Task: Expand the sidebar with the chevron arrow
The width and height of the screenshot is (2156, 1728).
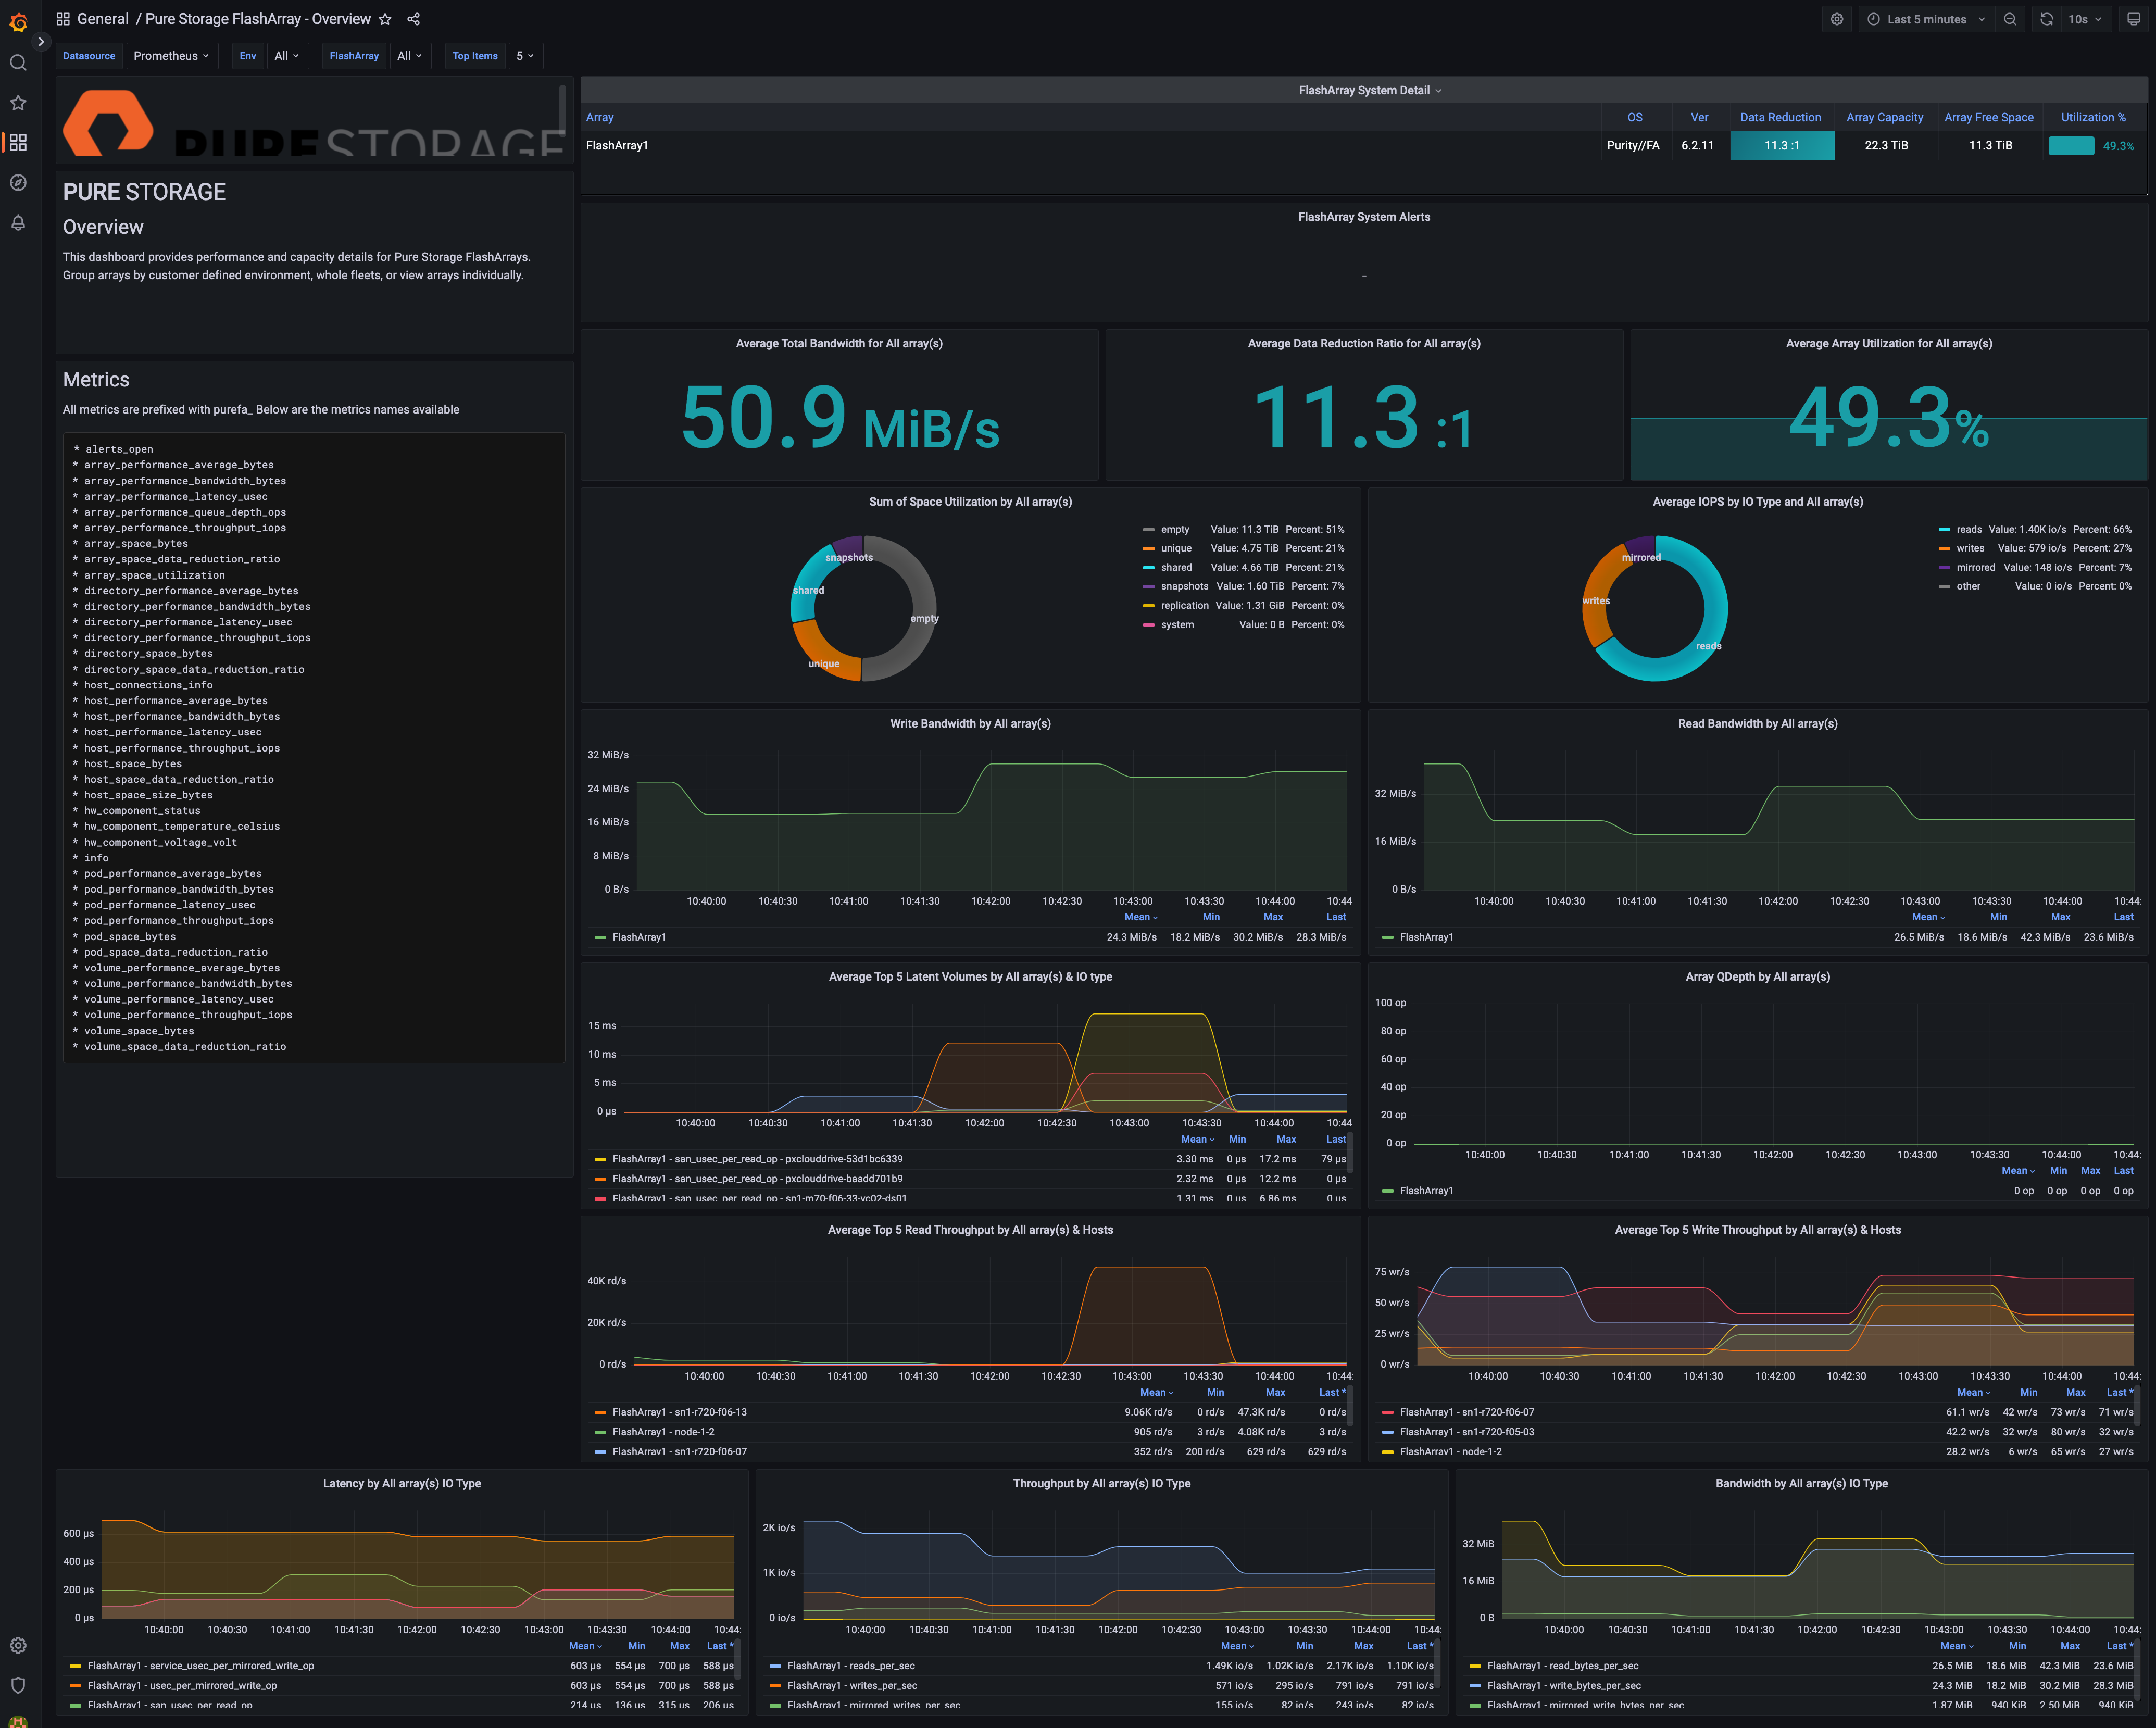Action: click(41, 42)
